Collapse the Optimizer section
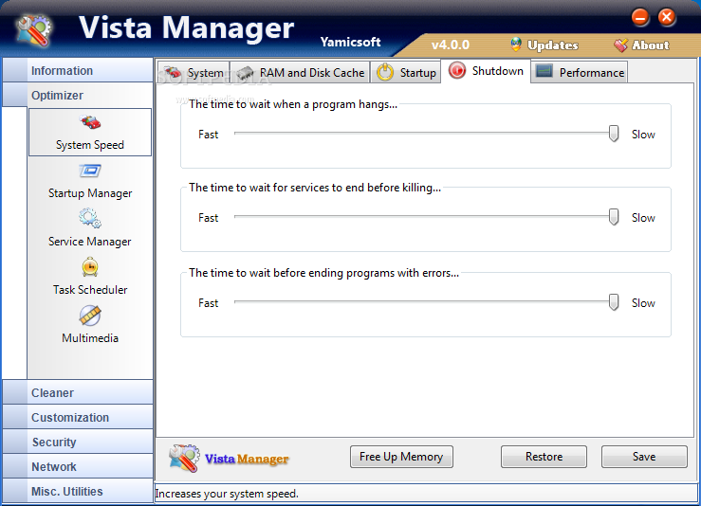 point(78,95)
